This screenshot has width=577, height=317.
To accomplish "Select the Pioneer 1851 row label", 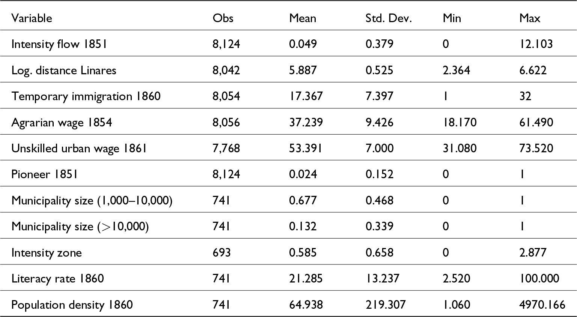I will (x=45, y=174).
